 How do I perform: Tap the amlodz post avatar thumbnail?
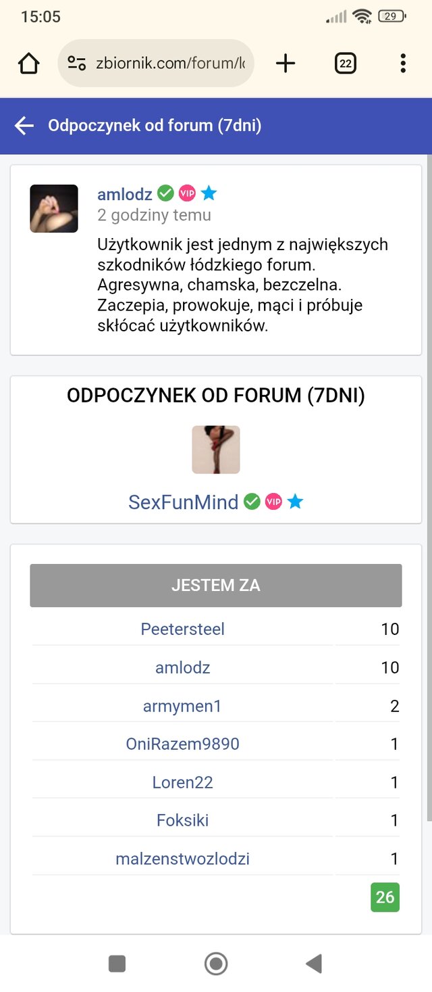(54, 208)
